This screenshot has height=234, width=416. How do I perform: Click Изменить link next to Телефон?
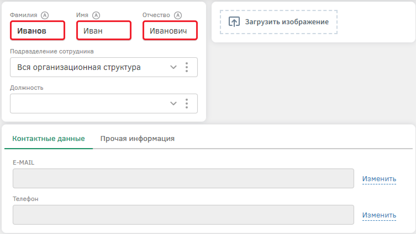[x=379, y=215]
